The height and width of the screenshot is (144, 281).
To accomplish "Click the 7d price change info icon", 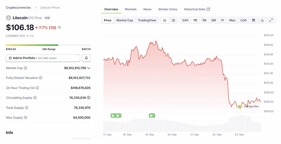I will pos(59,28).
